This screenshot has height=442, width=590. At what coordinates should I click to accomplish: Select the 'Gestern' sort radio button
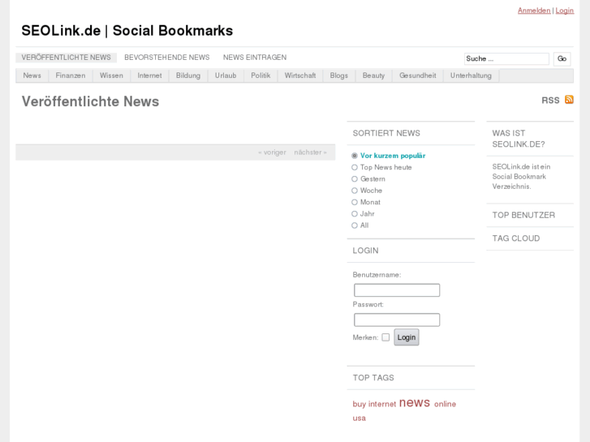pyautogui.click(x=355, y=179)
